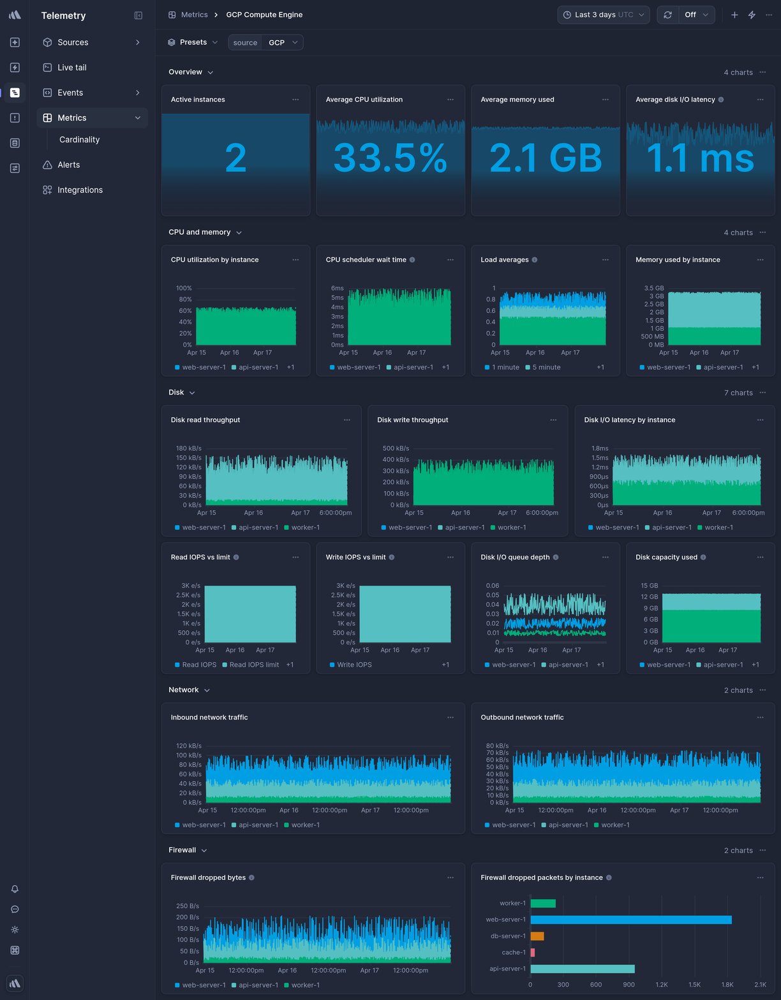The image size is (781, 1000).
Task: Click the refresh icon in the top bar
Action: (667, 14)
